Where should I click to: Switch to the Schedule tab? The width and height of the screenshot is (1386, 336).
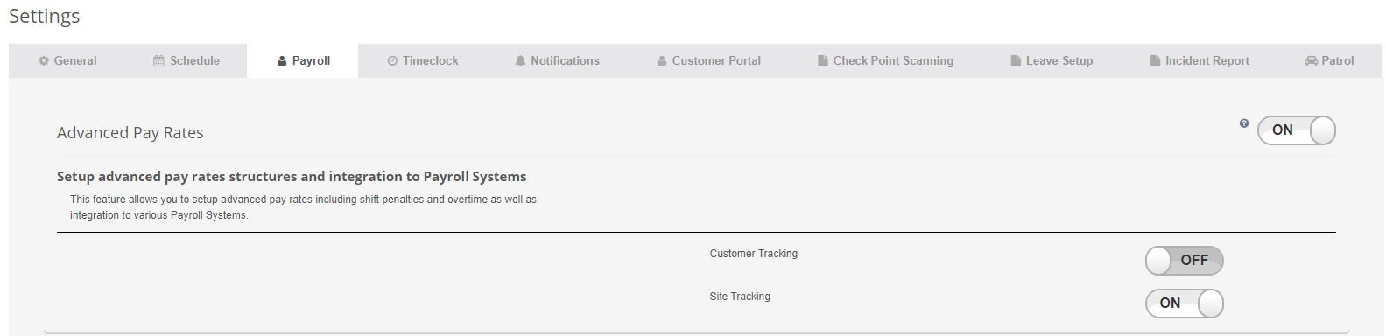tap(186, 61)
